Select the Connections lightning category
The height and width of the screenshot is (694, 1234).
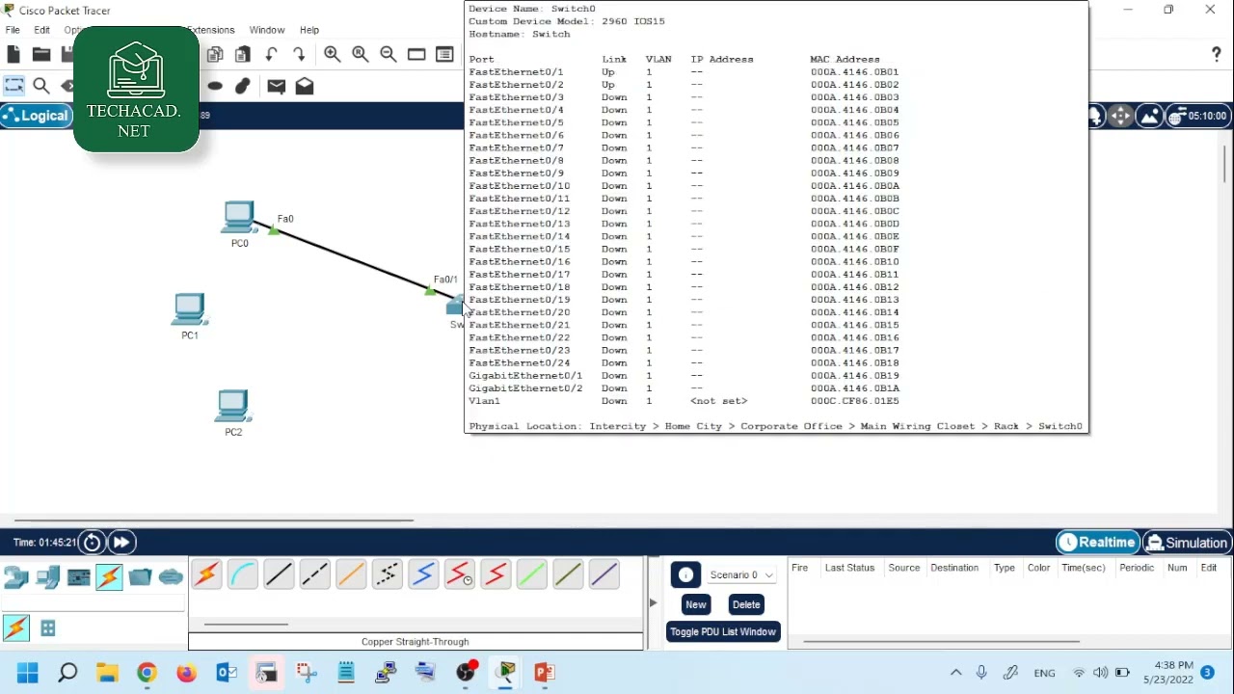[109, 577]
